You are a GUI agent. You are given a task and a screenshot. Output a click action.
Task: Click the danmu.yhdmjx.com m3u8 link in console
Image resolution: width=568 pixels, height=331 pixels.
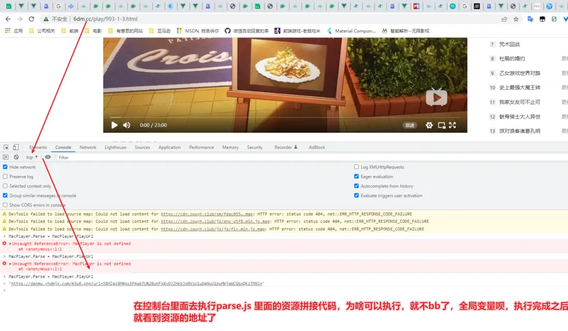click(x=134, y=283)
